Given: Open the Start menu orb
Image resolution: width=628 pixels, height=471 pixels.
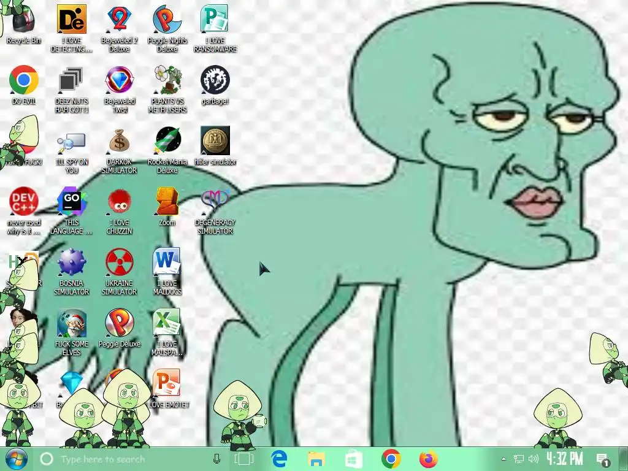Looking at the screenshot, I should [16, 459].
